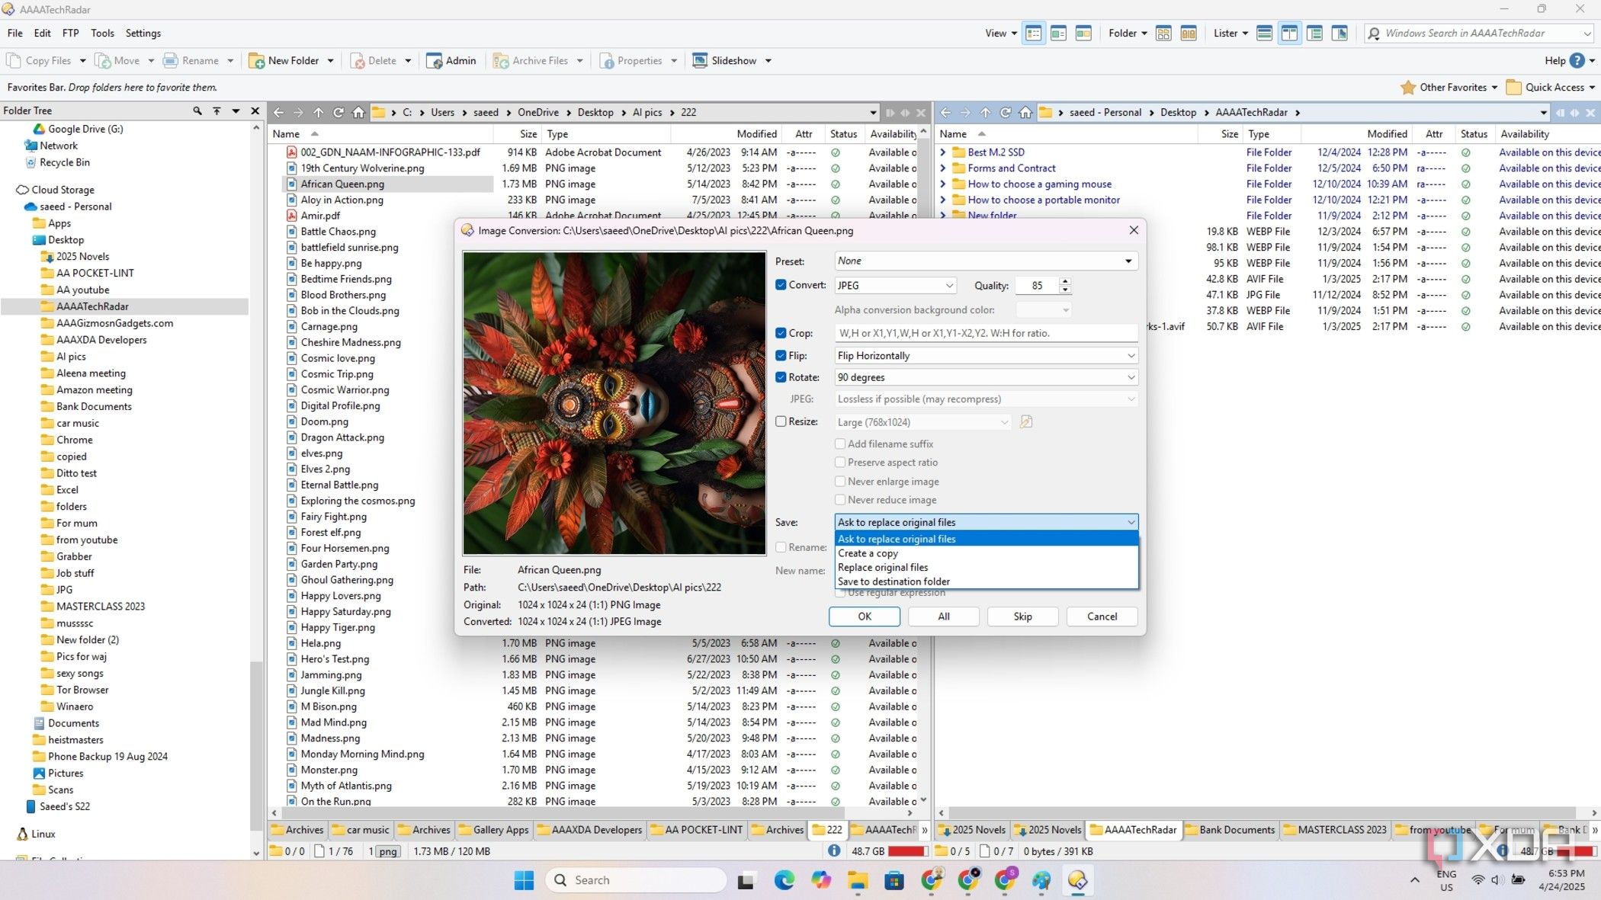Choose Save to destination folder option
The height and width of the screenshot is (900, 1601).
987,581
